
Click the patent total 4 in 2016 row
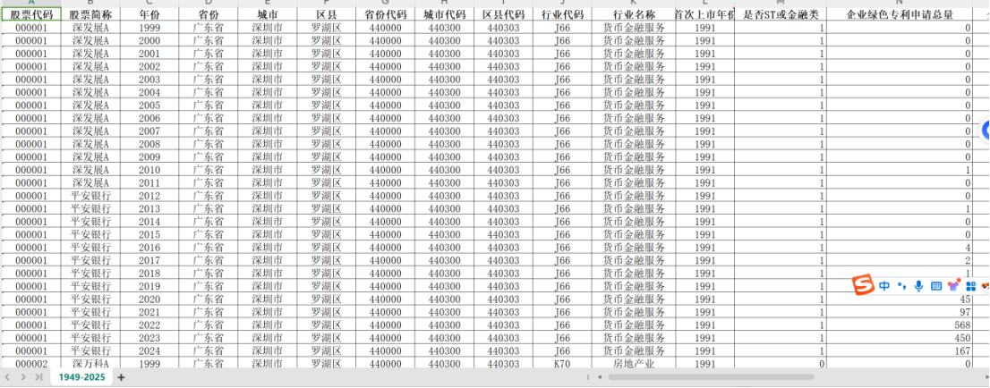[x=900, y=248]
